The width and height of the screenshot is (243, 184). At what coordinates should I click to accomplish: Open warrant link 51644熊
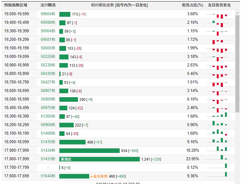click(x=48, y=176)
